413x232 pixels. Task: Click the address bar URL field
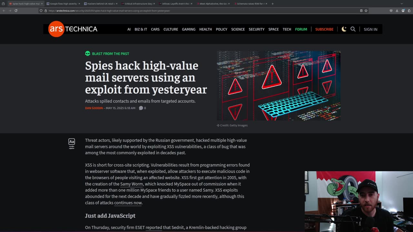point(203,11)
